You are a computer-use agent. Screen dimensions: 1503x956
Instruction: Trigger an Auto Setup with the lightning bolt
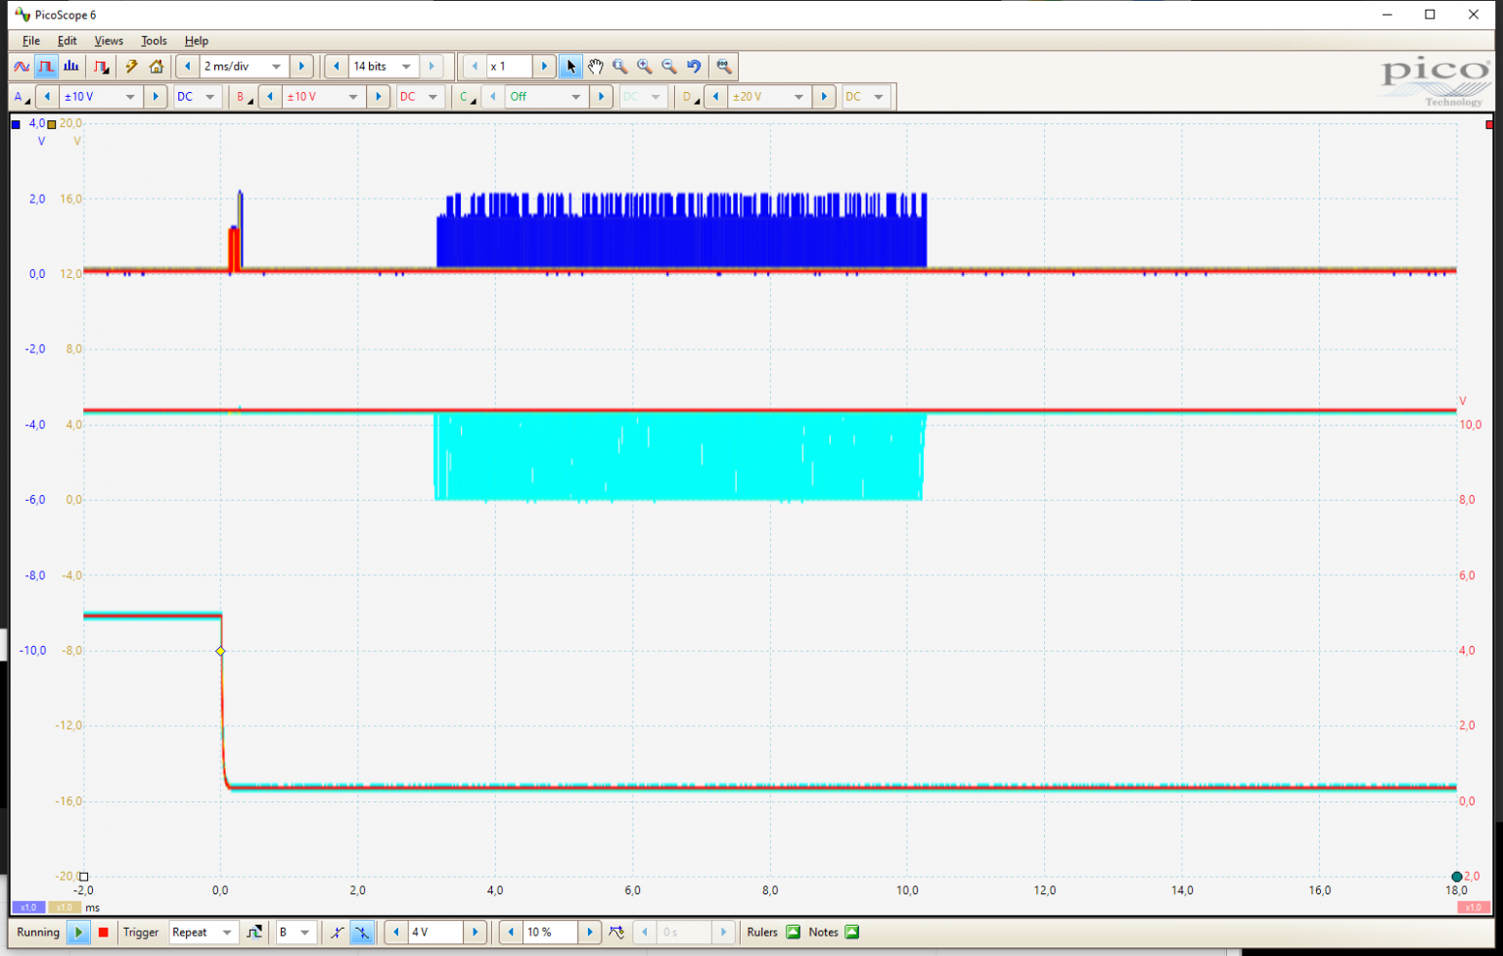coord(131,66)
